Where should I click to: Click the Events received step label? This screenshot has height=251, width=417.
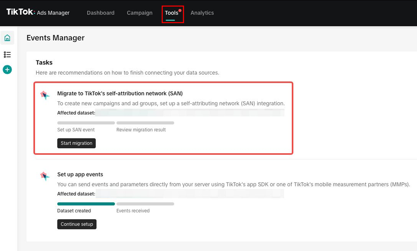133,211
